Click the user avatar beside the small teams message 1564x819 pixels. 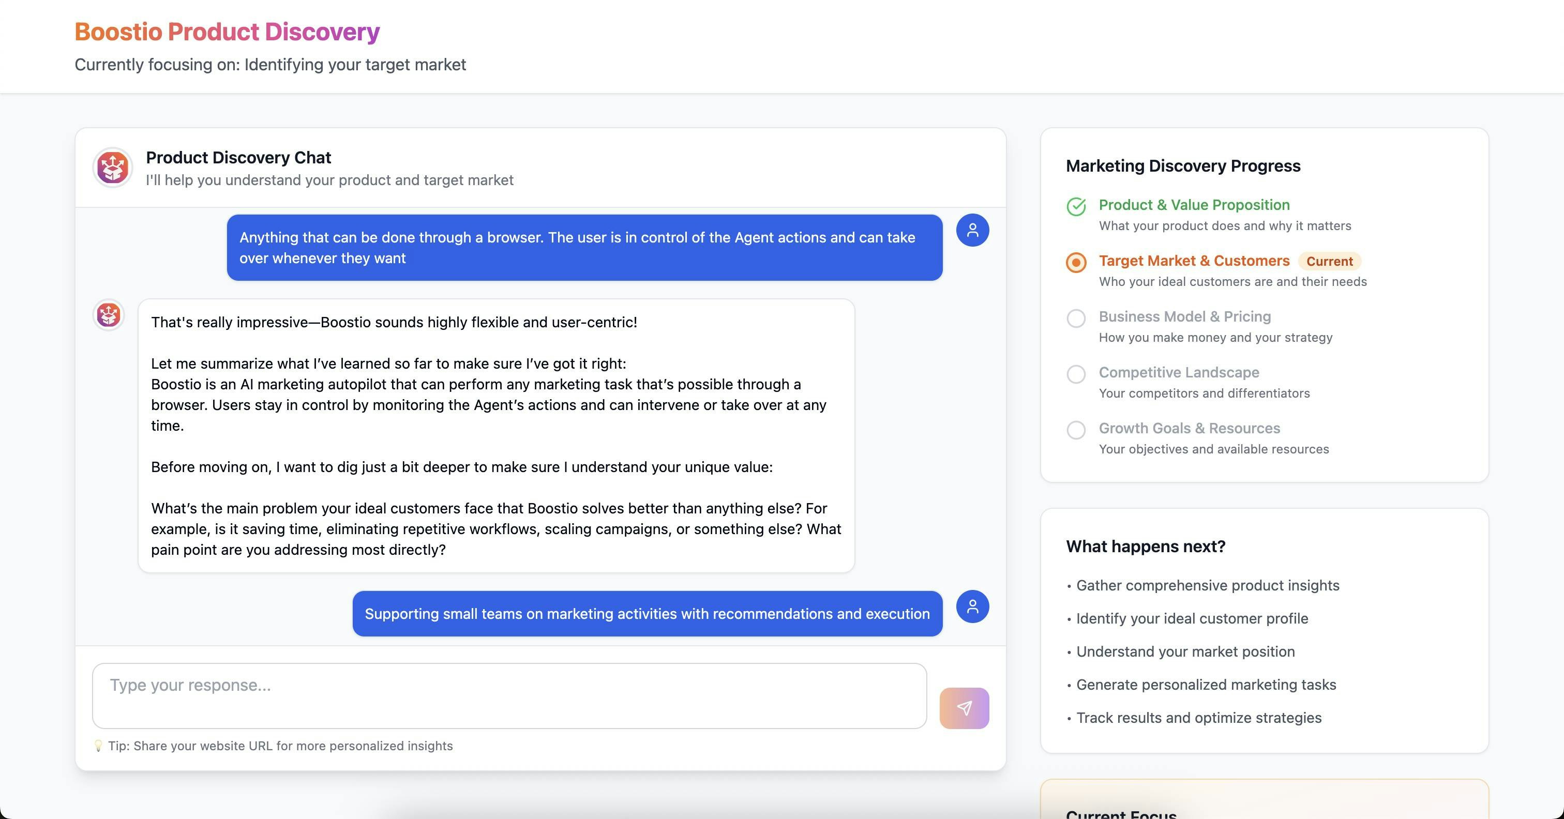tap(973, 606)
